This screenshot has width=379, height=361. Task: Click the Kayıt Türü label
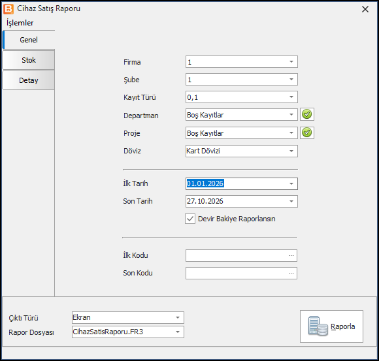pyautogui.click(x=139, y=97)
